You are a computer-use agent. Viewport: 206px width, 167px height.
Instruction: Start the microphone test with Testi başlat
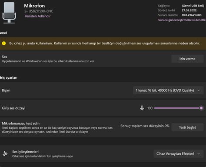pyautogui.click(x=187, y=127)
